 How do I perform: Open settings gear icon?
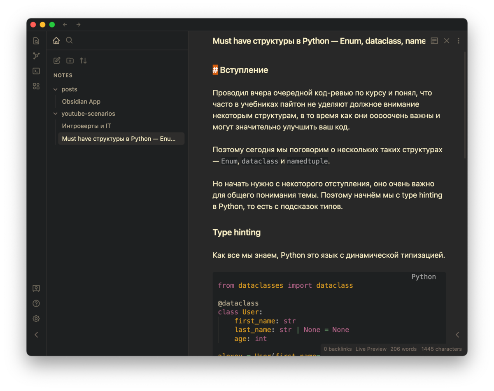point(36,319)
